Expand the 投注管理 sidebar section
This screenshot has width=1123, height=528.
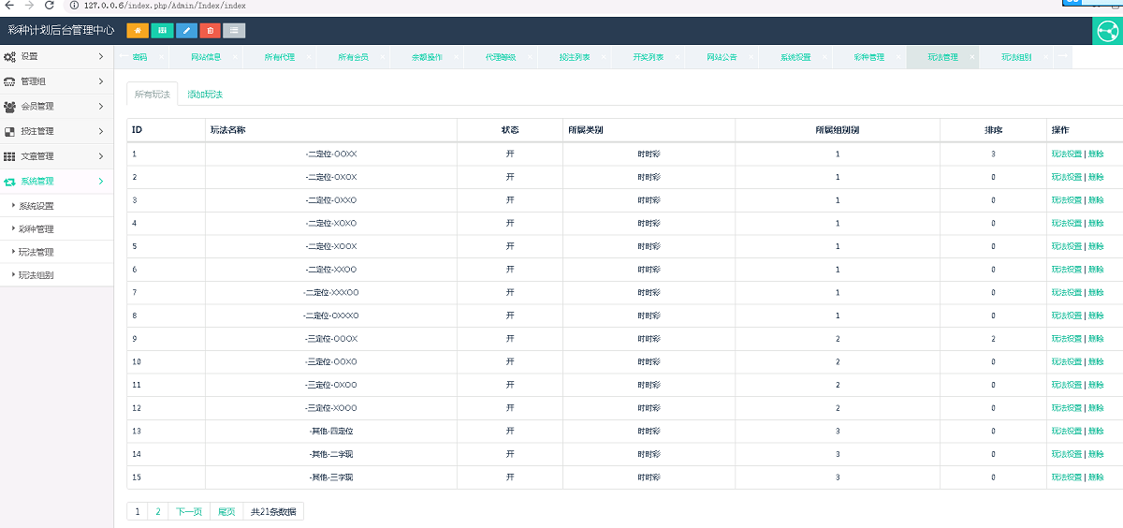click(56, 132)
